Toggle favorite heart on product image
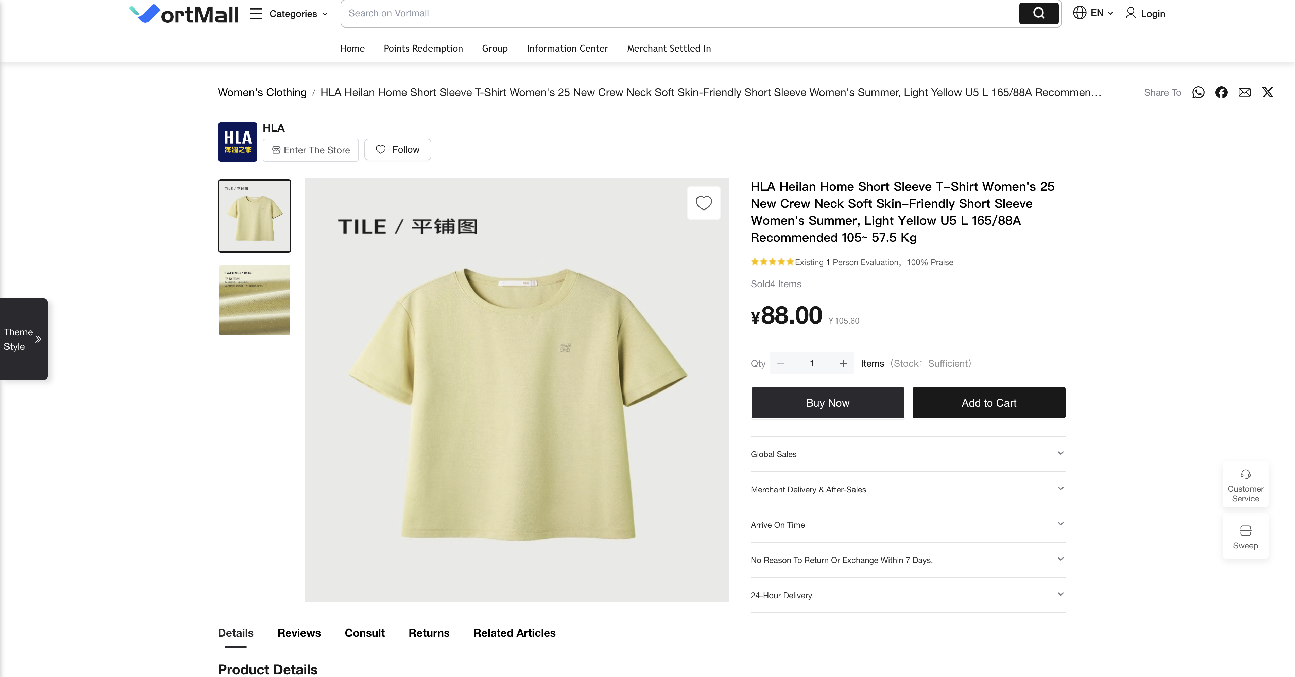 [703, 203]
